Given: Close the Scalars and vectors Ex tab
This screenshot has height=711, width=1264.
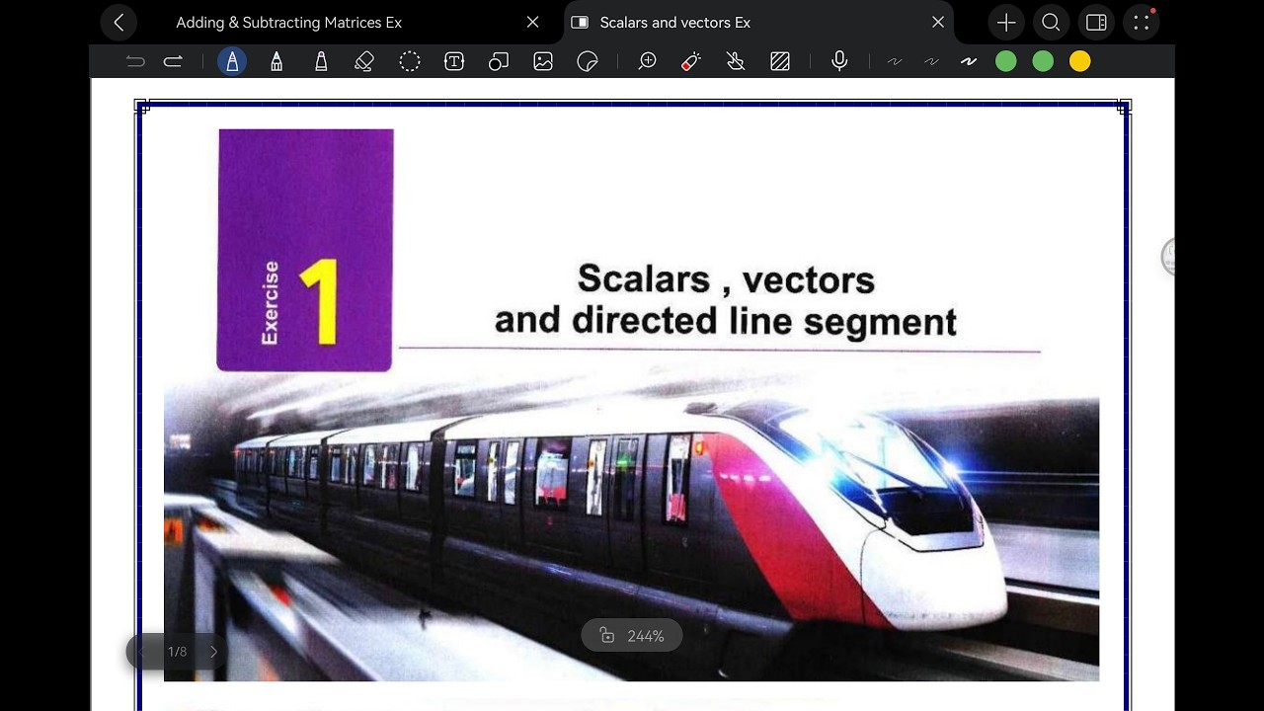Looking at the screenshot, I should pos(938,22).
